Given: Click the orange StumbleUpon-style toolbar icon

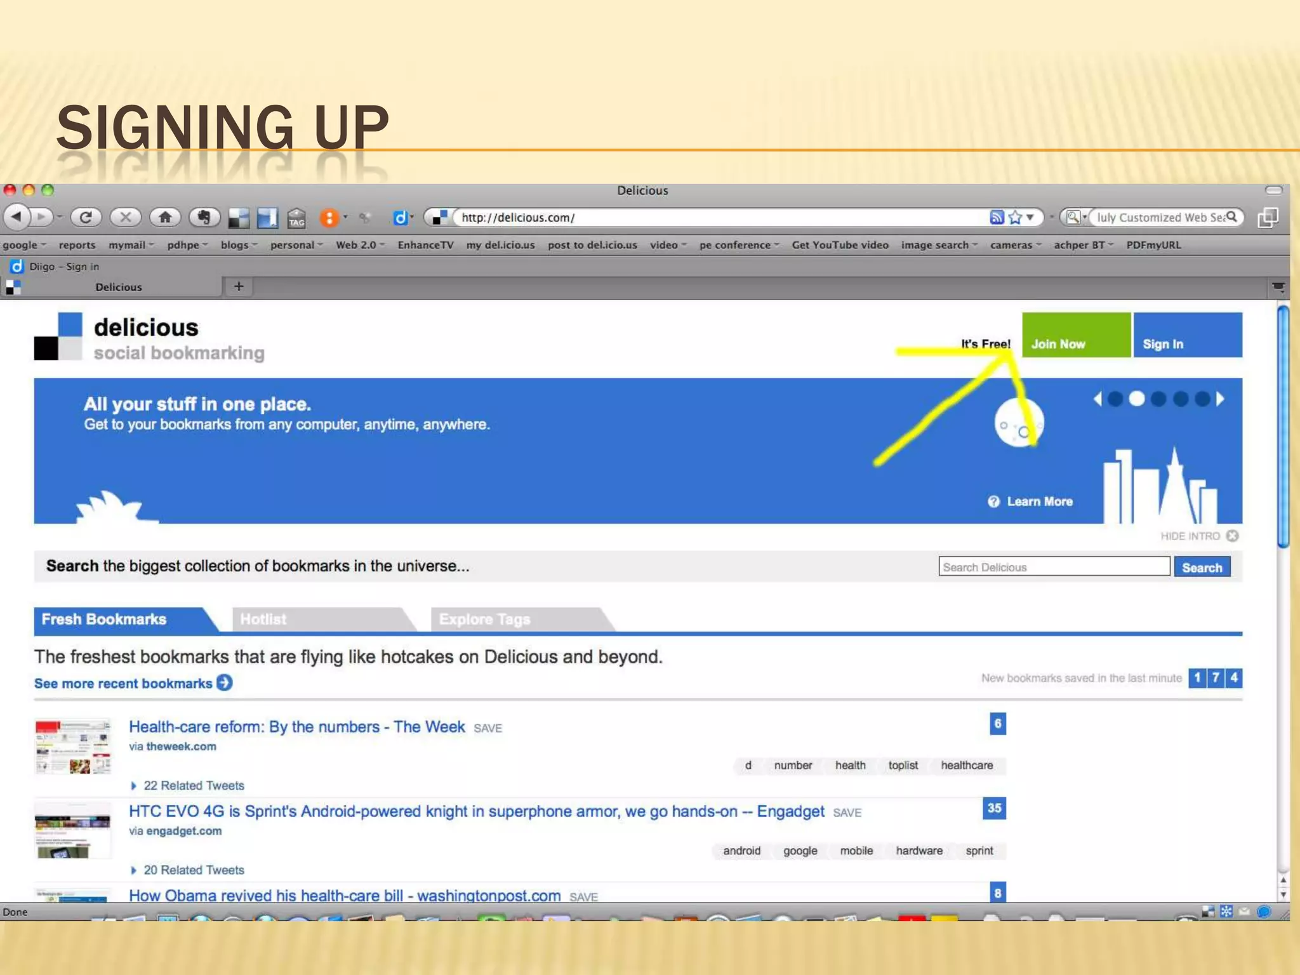Looking at the screenshot, I should point(329,218).
